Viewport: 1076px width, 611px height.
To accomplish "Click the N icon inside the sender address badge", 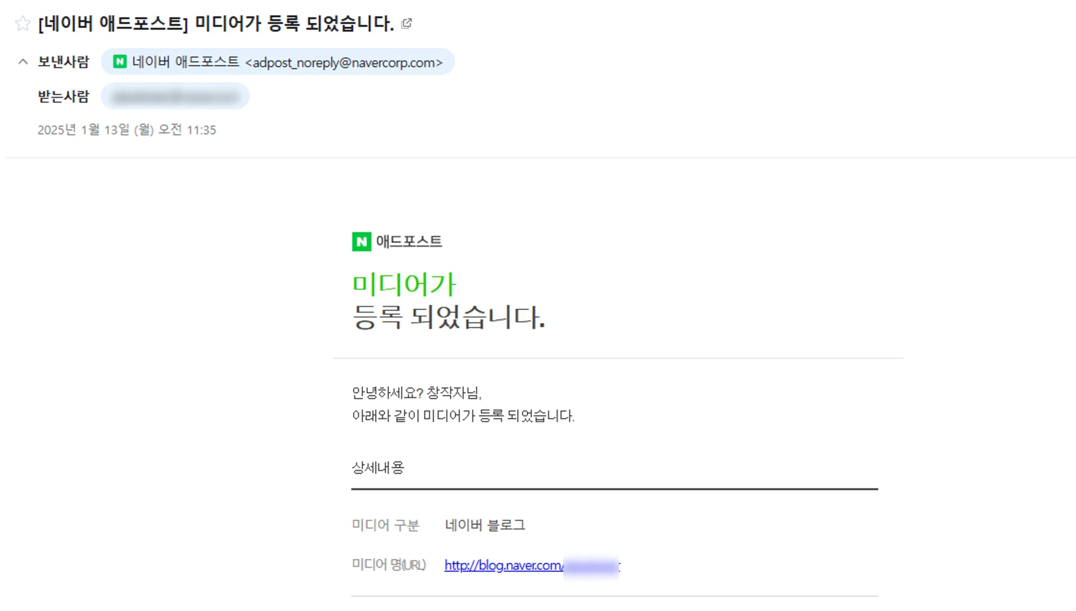I will [x=120, y=62].
